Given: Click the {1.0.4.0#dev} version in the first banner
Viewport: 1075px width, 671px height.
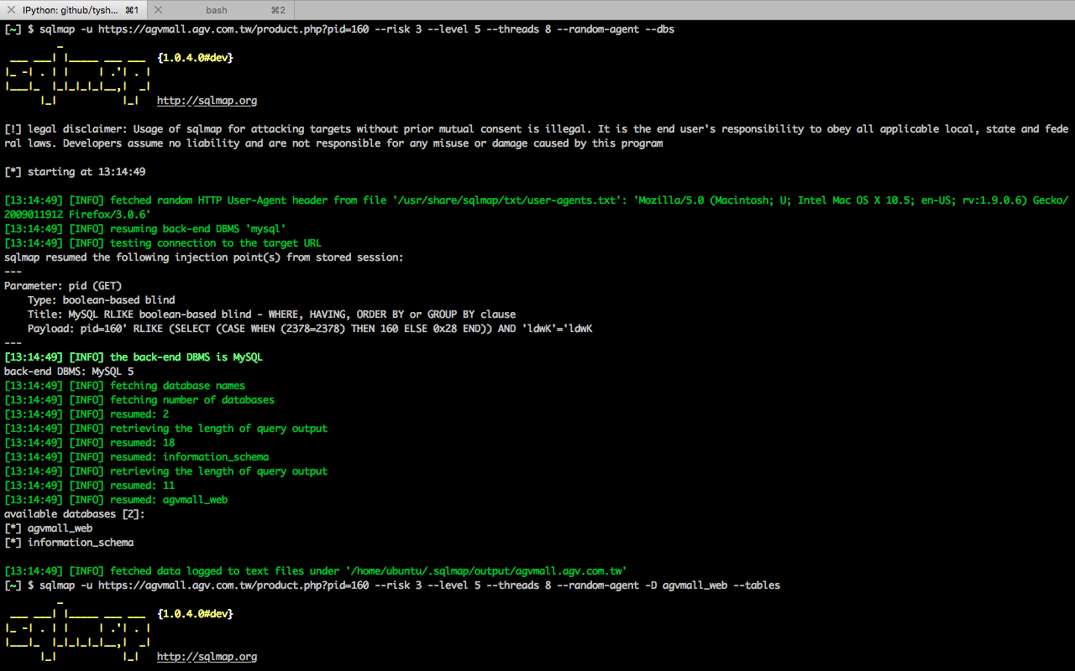Looking at the screenshot, I should [195, 58].
